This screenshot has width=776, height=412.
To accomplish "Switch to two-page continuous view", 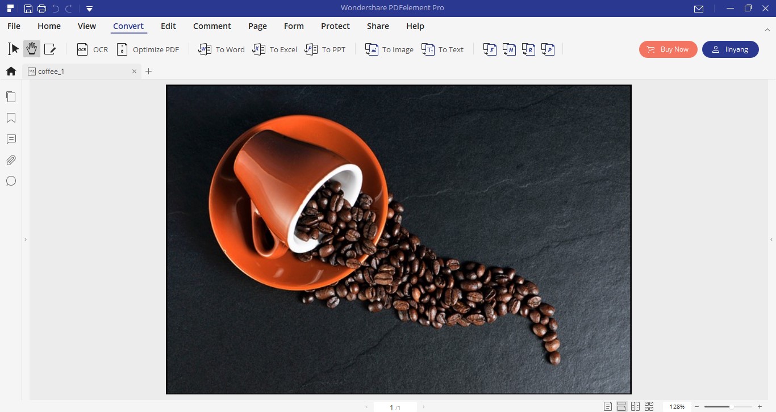I will 649,406.
